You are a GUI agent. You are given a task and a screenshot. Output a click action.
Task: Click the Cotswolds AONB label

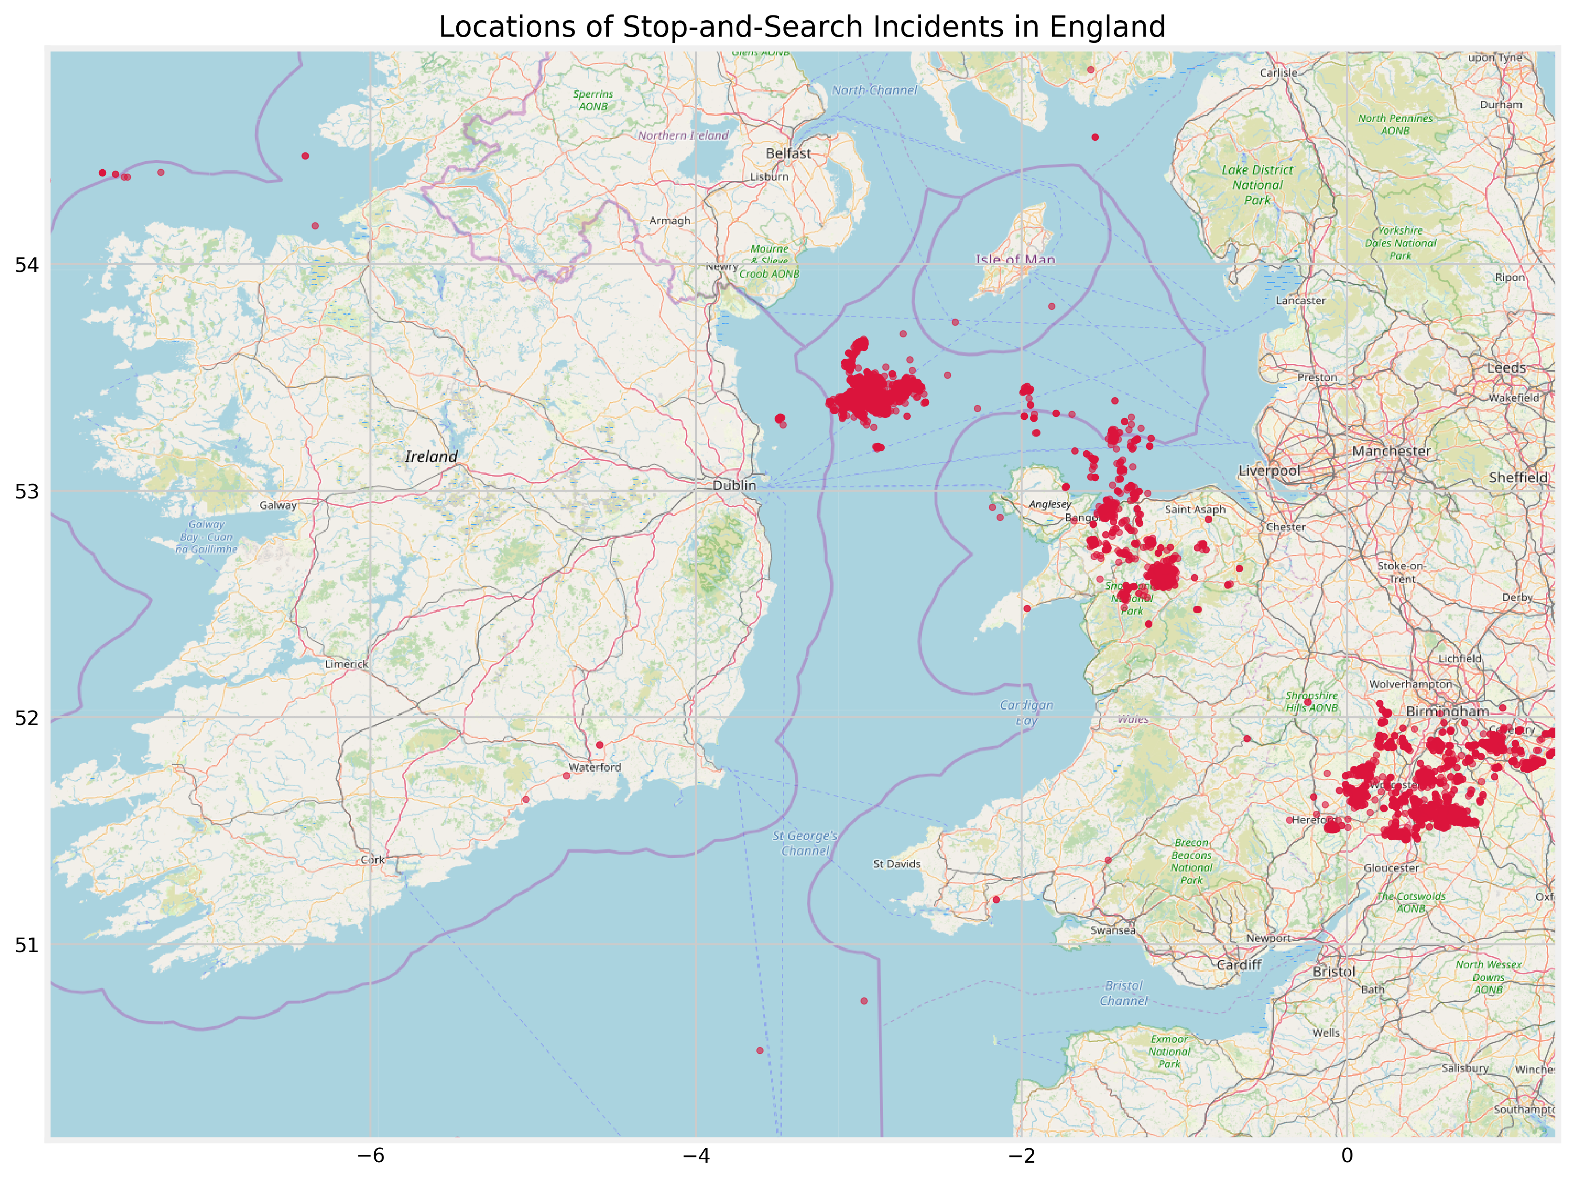coord(1411,902)
